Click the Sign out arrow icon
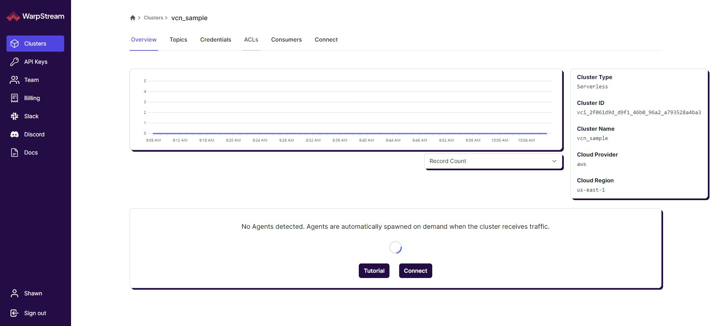The width and height of the screenshot is (720, 326). [x=15, y=313]
